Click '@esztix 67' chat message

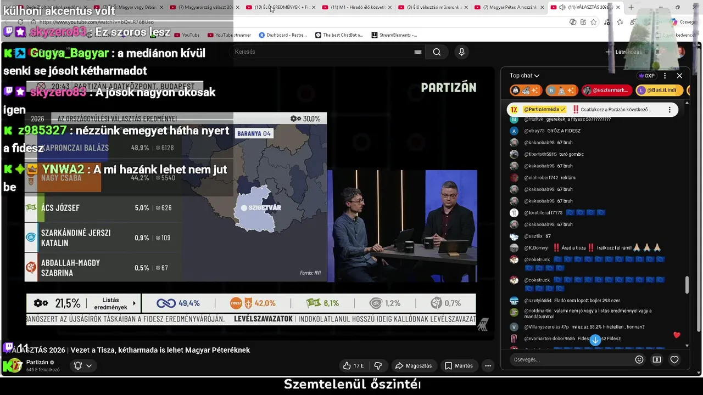[537, 236]
